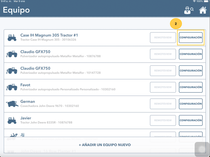Go to the home screen icon

[203, 10]
